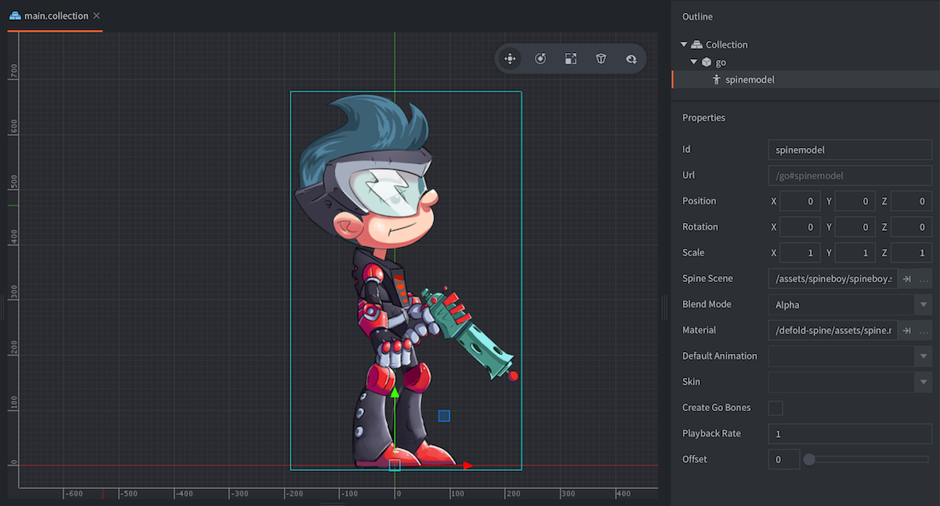Viewport: 940px width, 506px height.
Task: Click the Playback Rate input field
Action: point(849,433)
